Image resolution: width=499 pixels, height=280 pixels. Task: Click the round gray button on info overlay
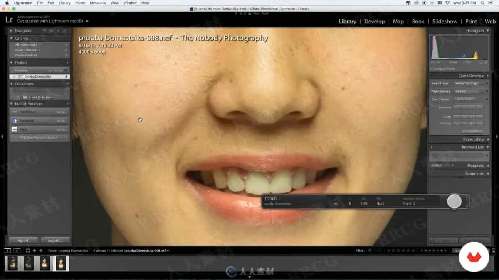pos(454,202)
